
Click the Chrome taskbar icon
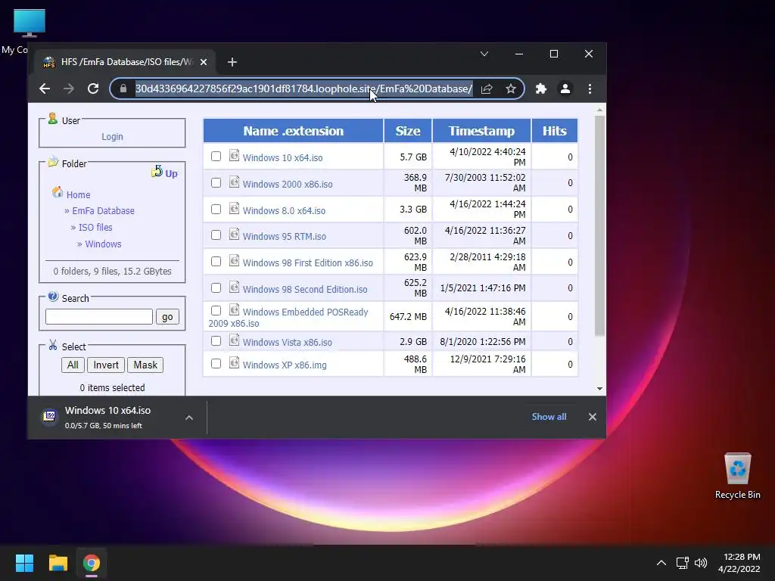click(x=92, y=563)
